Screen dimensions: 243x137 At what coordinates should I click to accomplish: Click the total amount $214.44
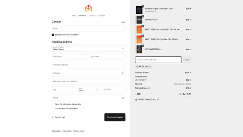[x=187, y=94]
